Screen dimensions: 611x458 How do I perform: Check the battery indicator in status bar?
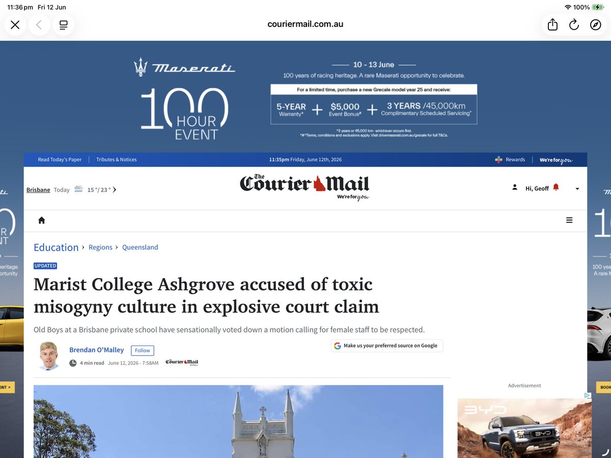(597, 7)
